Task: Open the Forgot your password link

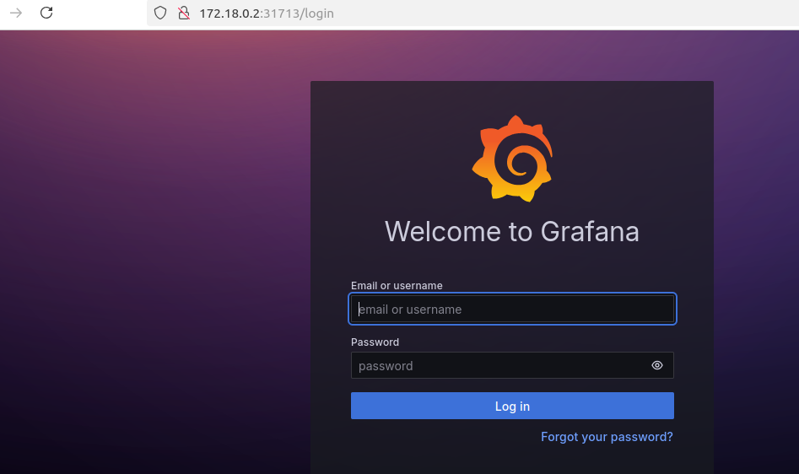Action: (x=607, y=437)
